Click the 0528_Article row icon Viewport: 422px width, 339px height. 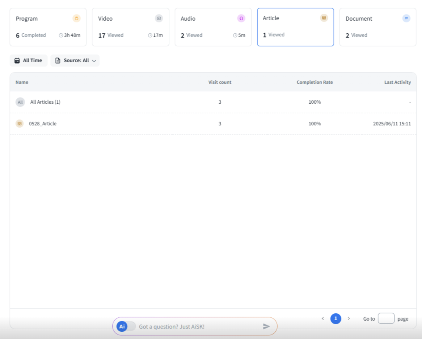point(20,124)
